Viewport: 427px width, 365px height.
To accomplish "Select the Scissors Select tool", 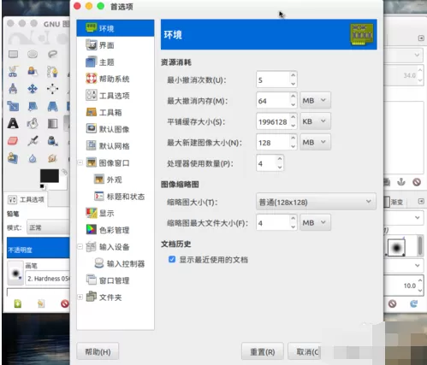I will [13, 72].
